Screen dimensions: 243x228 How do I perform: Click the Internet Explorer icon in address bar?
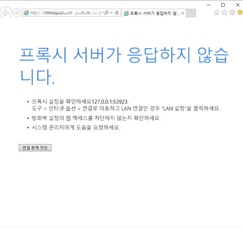pos(26,13)
